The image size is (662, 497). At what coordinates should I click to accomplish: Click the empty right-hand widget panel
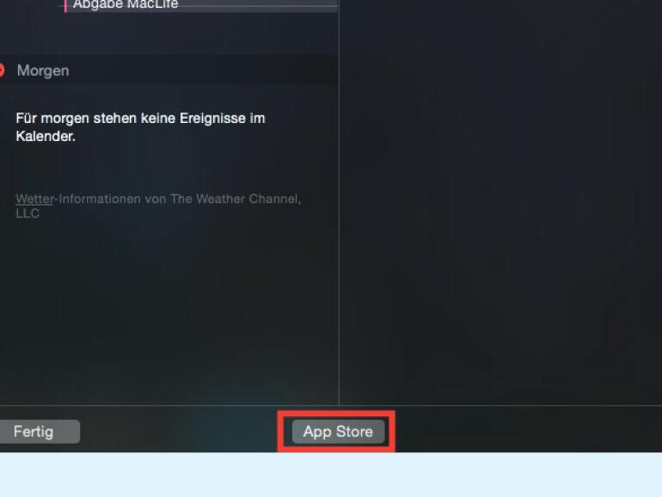[x=500, y=203]
